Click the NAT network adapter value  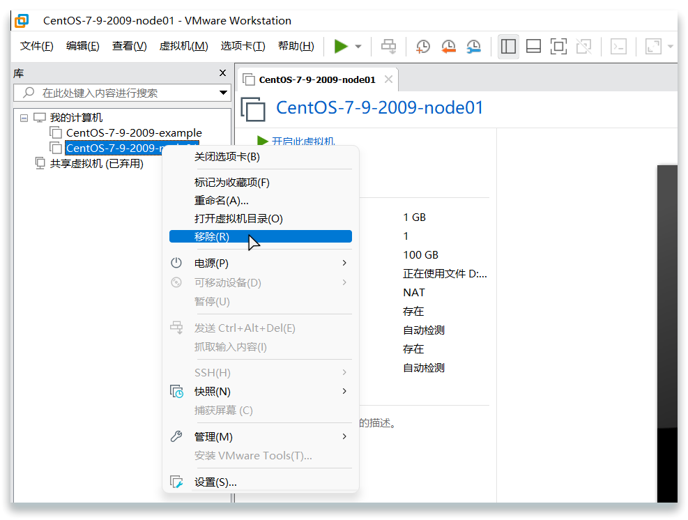[x=414, y=293]
